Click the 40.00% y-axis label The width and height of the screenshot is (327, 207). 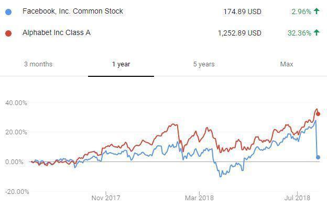click(x=16, y=103)
